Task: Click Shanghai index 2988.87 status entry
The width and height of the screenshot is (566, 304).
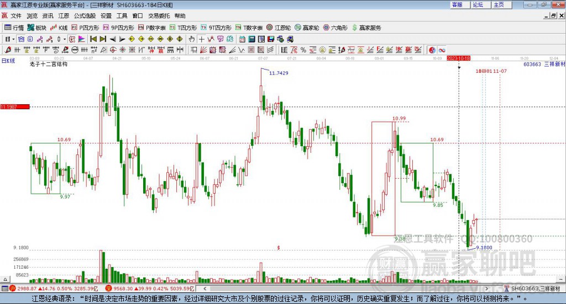Action: [x=54, y=289]
